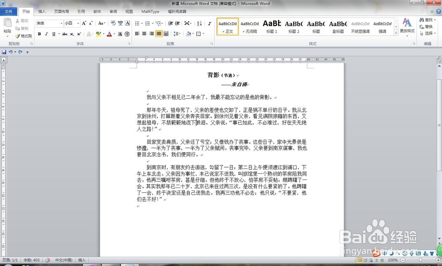Shrink font size with A-down icon
Viewport: 442px width, 266px height.
coord(91,23)
